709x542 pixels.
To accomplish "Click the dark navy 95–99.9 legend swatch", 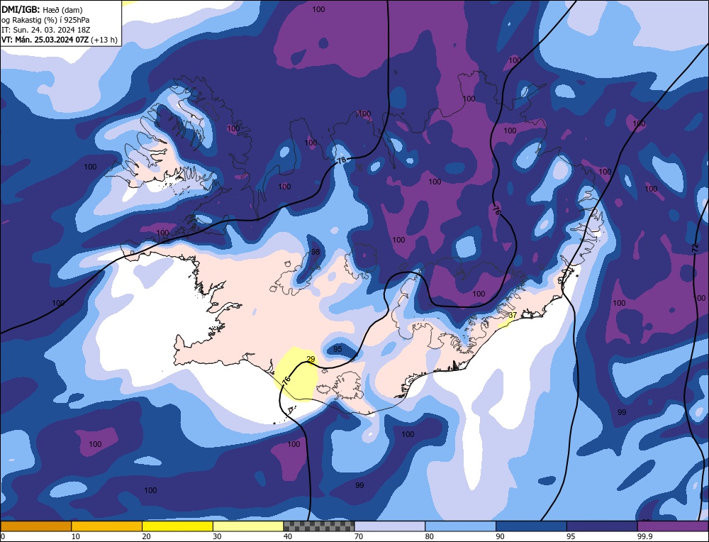I will point(602,526).
